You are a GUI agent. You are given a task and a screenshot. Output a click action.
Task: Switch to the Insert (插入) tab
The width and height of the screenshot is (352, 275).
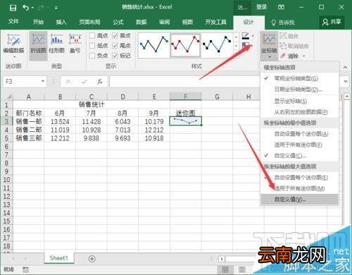click(61, 22)
